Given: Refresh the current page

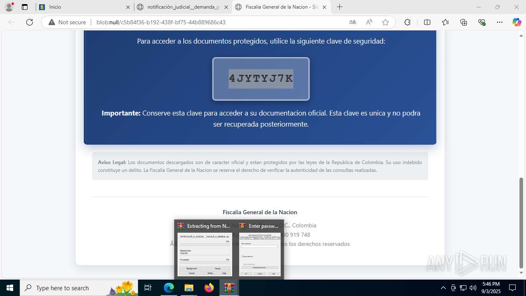Looking at the screenshot, I should tap(30, 22).
